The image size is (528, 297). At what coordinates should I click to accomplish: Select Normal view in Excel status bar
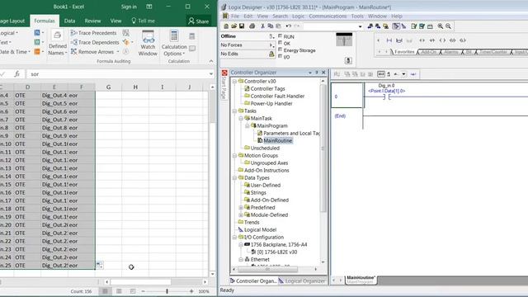coord(105,291)
